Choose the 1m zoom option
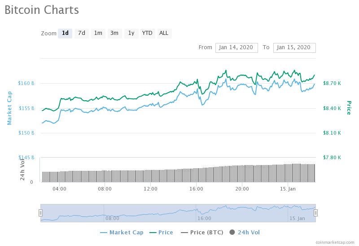This screenshot has height=246, width=359. pos(98,33)
